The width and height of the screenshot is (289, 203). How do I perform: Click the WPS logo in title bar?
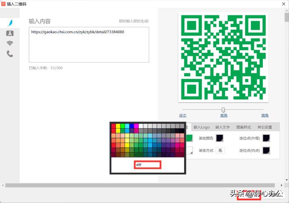coord(3,4)
